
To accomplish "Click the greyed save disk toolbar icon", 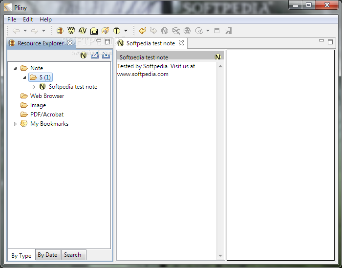I will pos(228,31).
